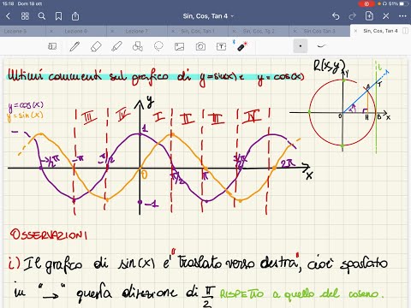Redo the last undone action
The width and height of the screenshot is (411, 308).
pos(353,16)
